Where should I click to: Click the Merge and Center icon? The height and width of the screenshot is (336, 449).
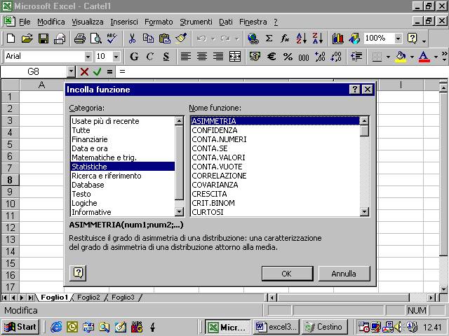click(x=235, y=56)
